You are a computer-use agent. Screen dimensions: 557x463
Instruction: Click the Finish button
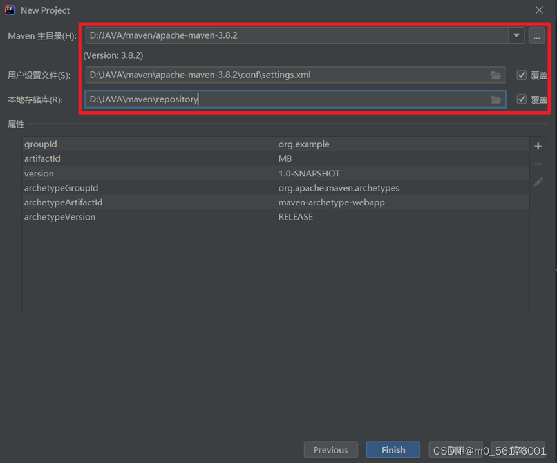coord(393,449)
